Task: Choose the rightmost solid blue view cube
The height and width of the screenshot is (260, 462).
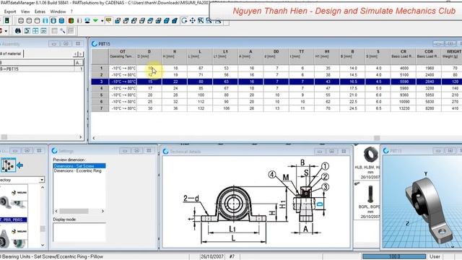Action: 175,21
